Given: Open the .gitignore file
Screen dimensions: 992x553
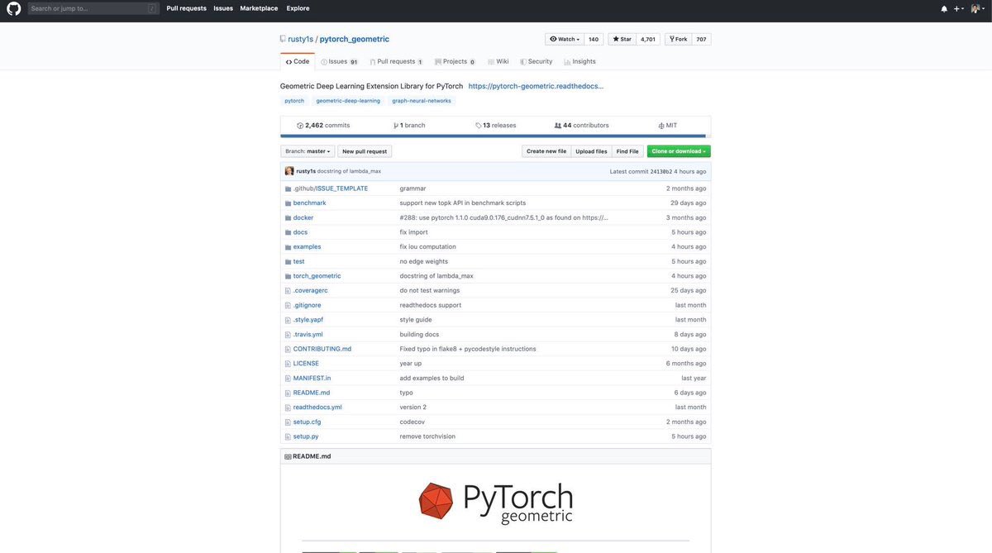Looking at the screenshot, I should pos(307,305).
